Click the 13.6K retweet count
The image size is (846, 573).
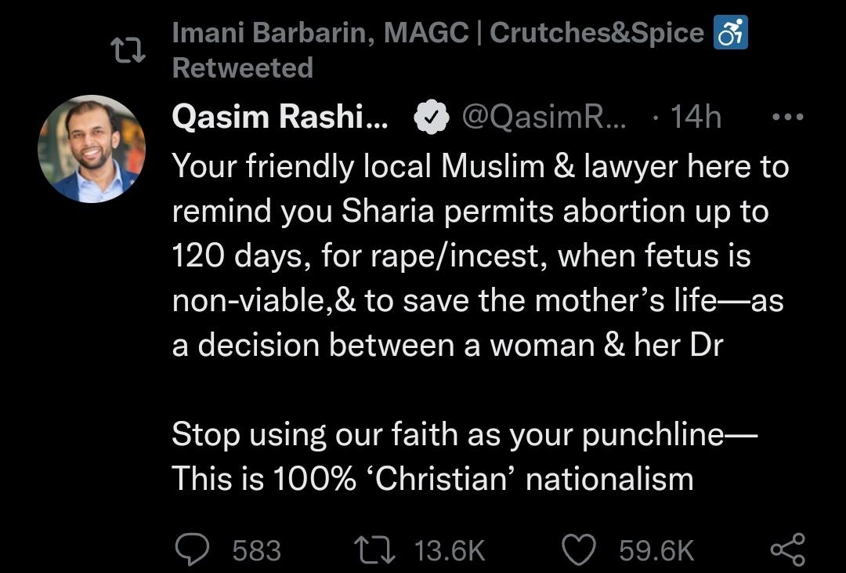[449, 550]
